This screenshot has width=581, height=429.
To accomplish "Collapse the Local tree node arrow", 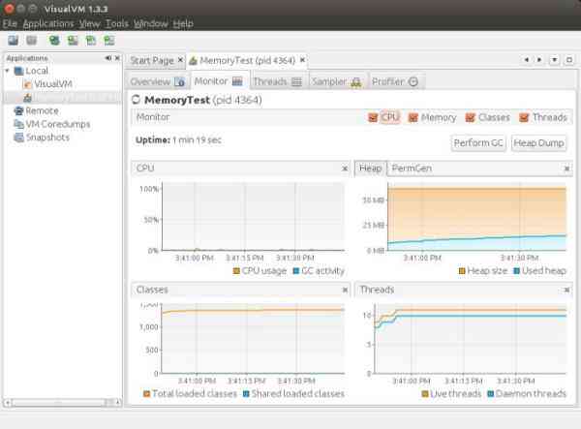I will click(7, 71).
